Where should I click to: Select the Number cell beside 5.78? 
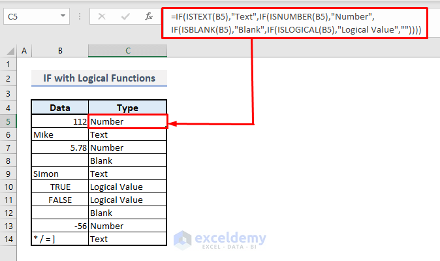click(128, 147)
